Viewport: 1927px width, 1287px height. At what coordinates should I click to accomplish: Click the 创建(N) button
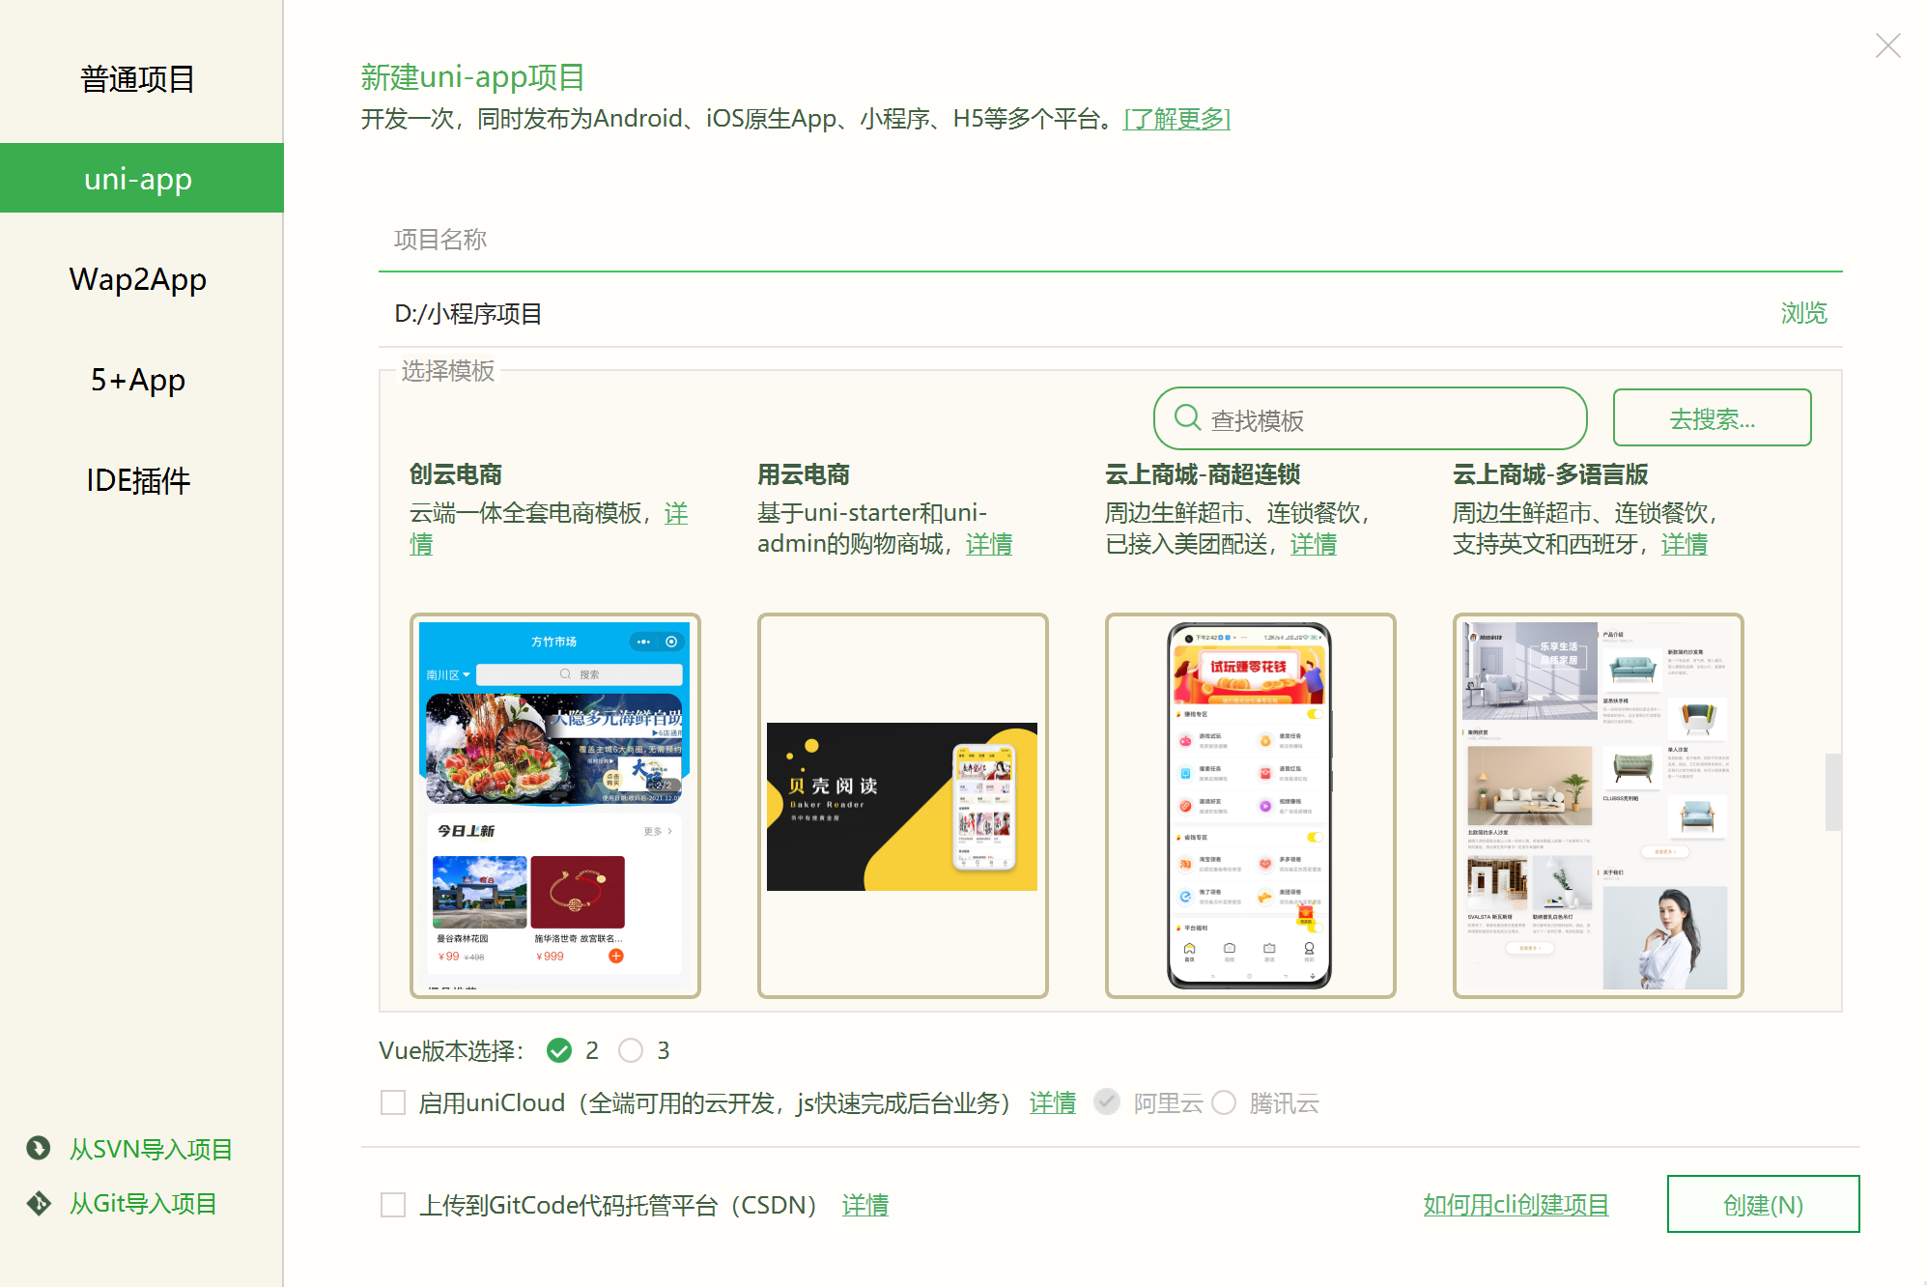(1763, 1204)
